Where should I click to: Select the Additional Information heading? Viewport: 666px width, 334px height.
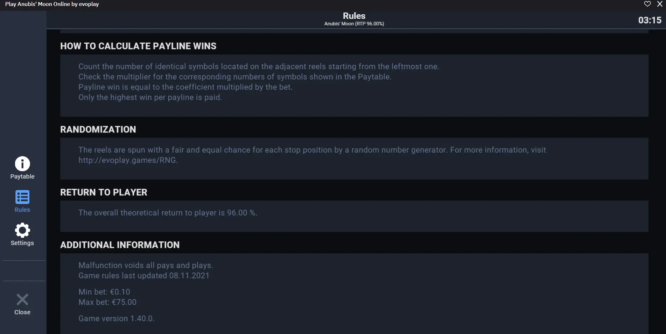tap(120, 245)
